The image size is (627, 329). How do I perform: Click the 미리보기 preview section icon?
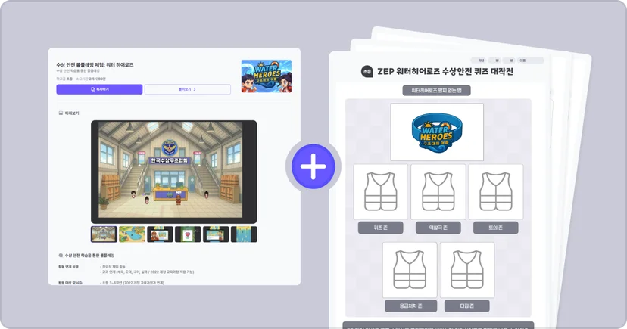[61, 113]
